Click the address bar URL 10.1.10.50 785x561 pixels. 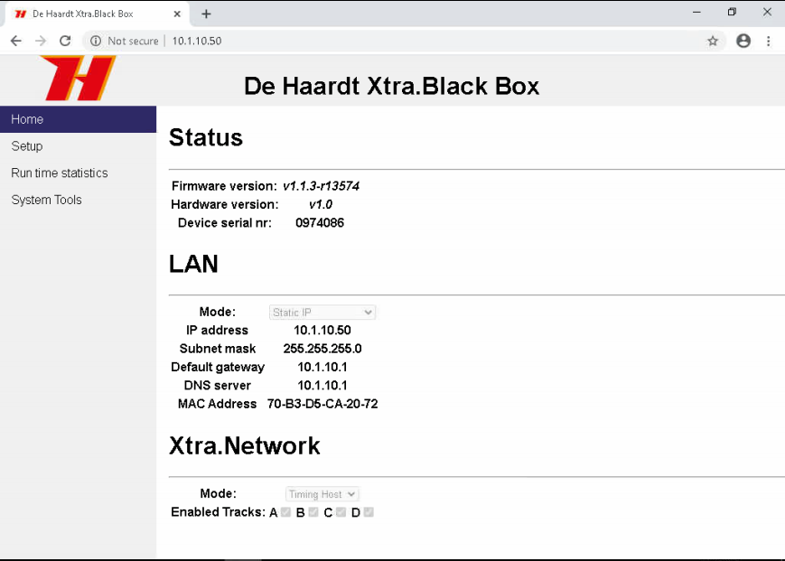coord(197,41)
